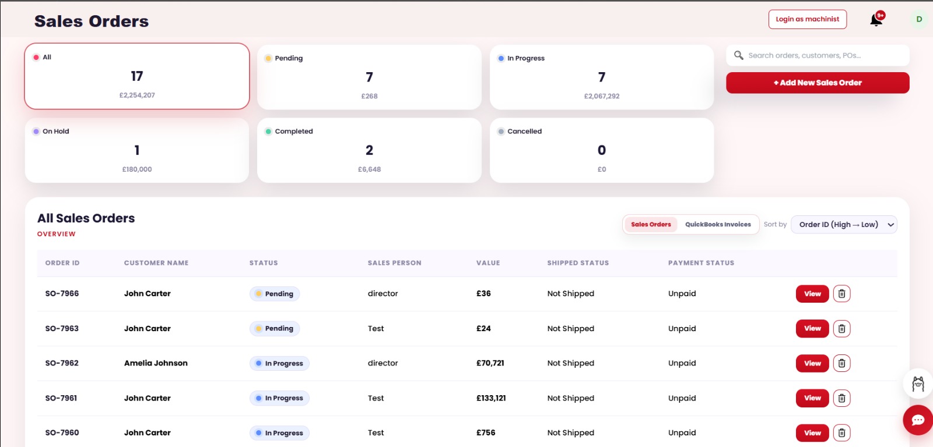Click the value £133,121

tap(491, 398)
